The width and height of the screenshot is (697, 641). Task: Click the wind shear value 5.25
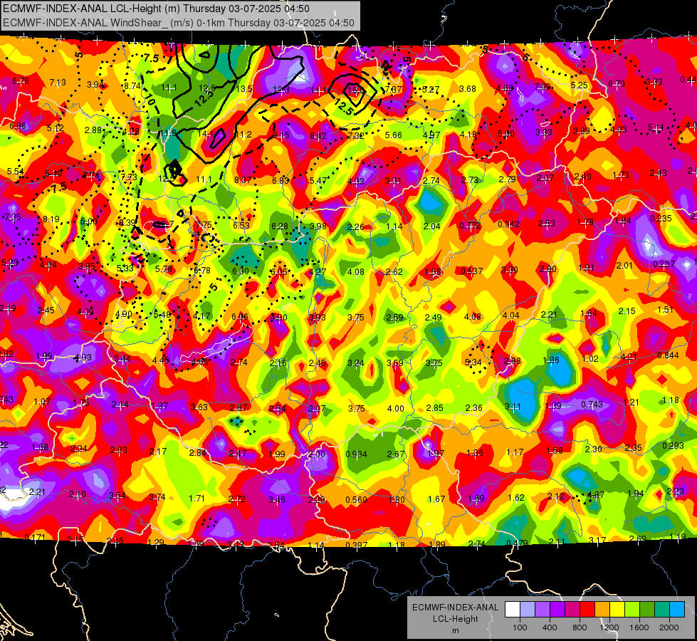click(580, 85)
